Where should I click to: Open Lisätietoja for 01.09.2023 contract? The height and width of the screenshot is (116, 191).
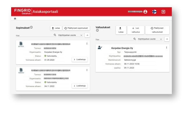tap(80, 59)
